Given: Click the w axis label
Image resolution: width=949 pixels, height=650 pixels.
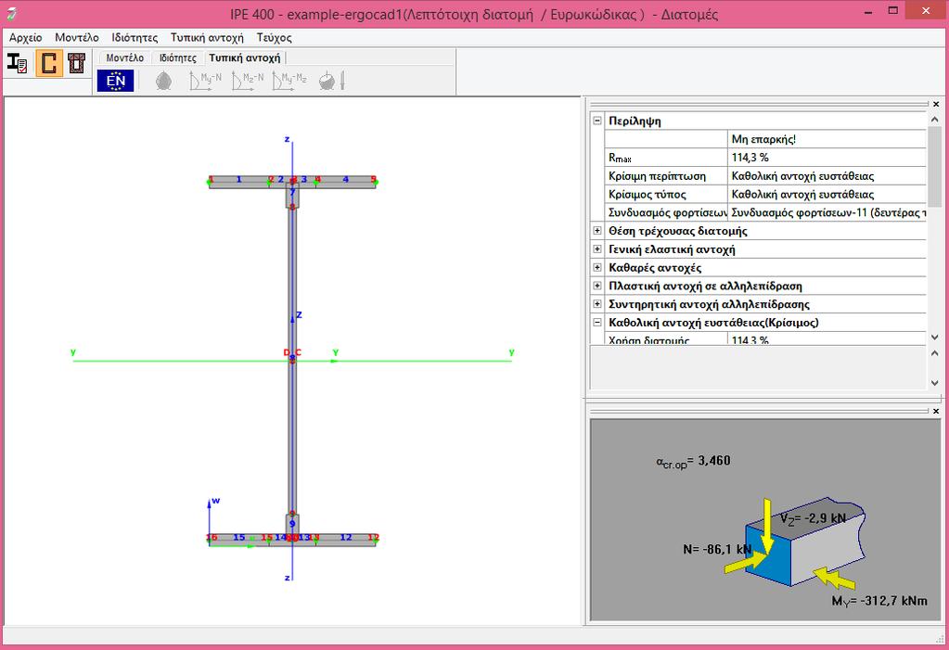Looking at the screenshot, I should coord(216,501).
